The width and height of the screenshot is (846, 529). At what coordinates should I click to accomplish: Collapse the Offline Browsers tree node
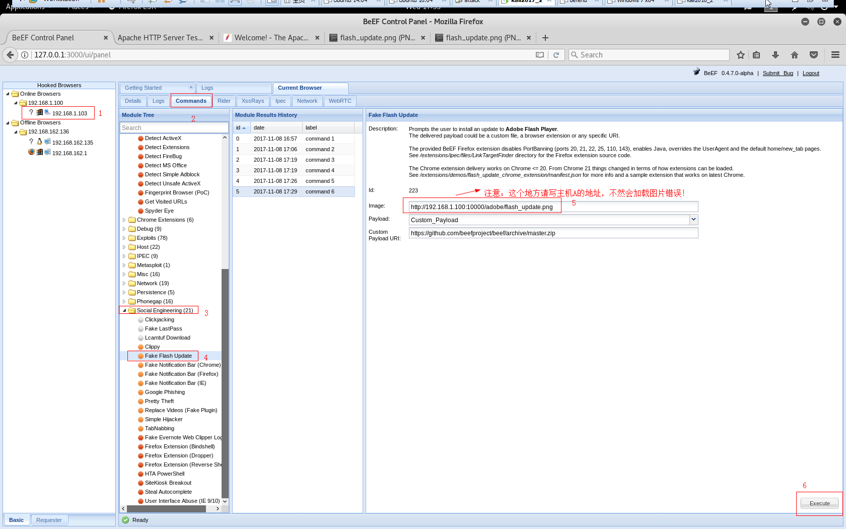coord(8,122)
